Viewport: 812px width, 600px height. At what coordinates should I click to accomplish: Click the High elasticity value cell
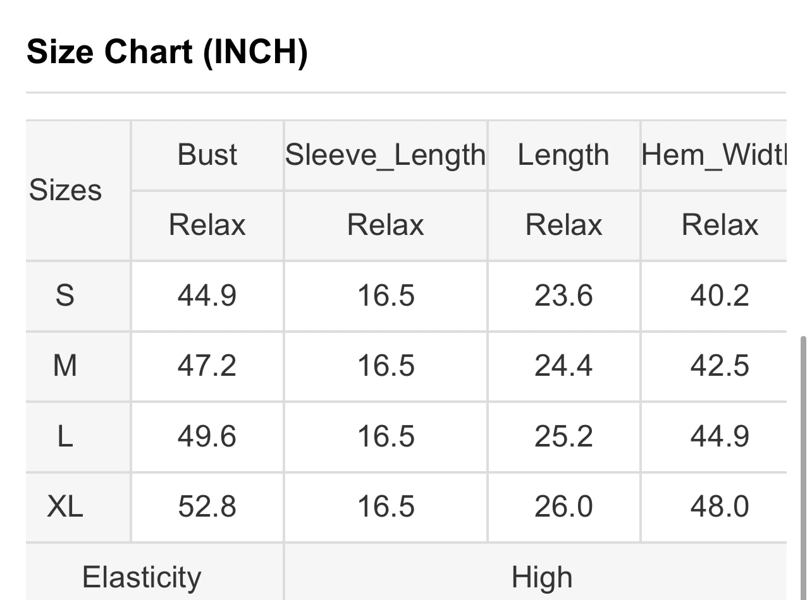(542, 577)
